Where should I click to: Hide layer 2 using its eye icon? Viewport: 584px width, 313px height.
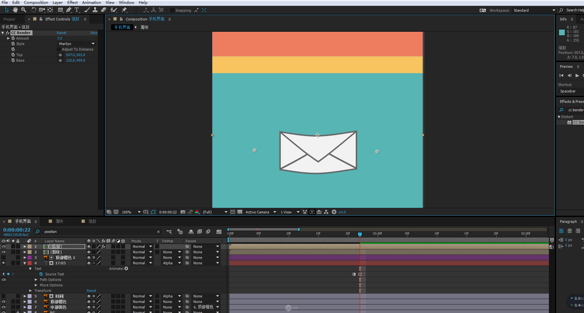tap(4, 252)
